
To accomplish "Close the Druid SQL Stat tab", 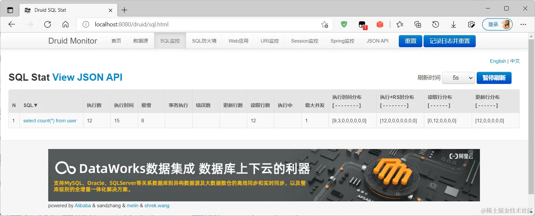I will tap(110, 10).
